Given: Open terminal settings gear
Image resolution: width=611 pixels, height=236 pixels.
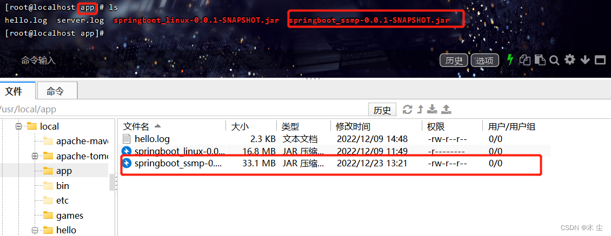Looking at the screenshot, I should pyautogui.click(x=570, y=59).
